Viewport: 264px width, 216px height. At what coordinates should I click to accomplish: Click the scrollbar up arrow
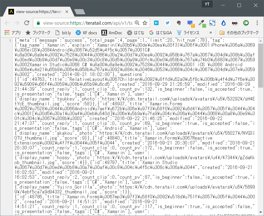(x=260, y=41)
